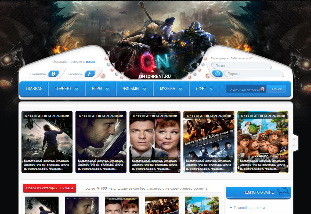Select the Новое из категории: Фильмы tab
The height and width of the screenshot is (214, 311).
click(50, 188)
